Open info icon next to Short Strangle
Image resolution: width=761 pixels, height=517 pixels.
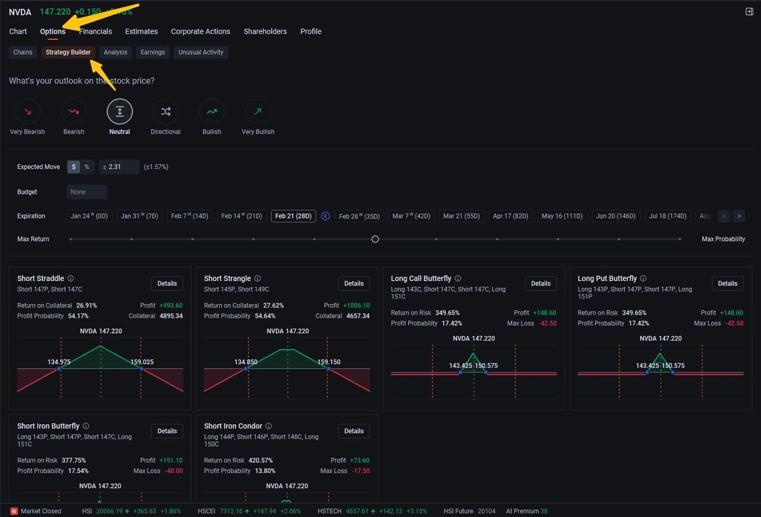click(257, 278)
